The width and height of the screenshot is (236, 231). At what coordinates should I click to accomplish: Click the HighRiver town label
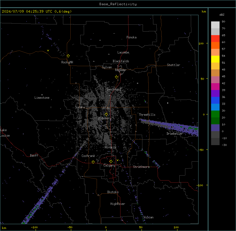click(x=118, y=204)
